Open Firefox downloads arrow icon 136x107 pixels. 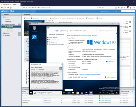[116, 8]
